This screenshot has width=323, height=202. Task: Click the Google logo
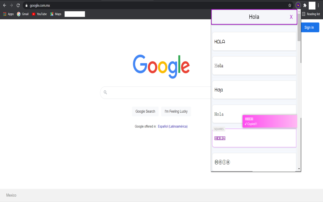[x=161, y=67]
